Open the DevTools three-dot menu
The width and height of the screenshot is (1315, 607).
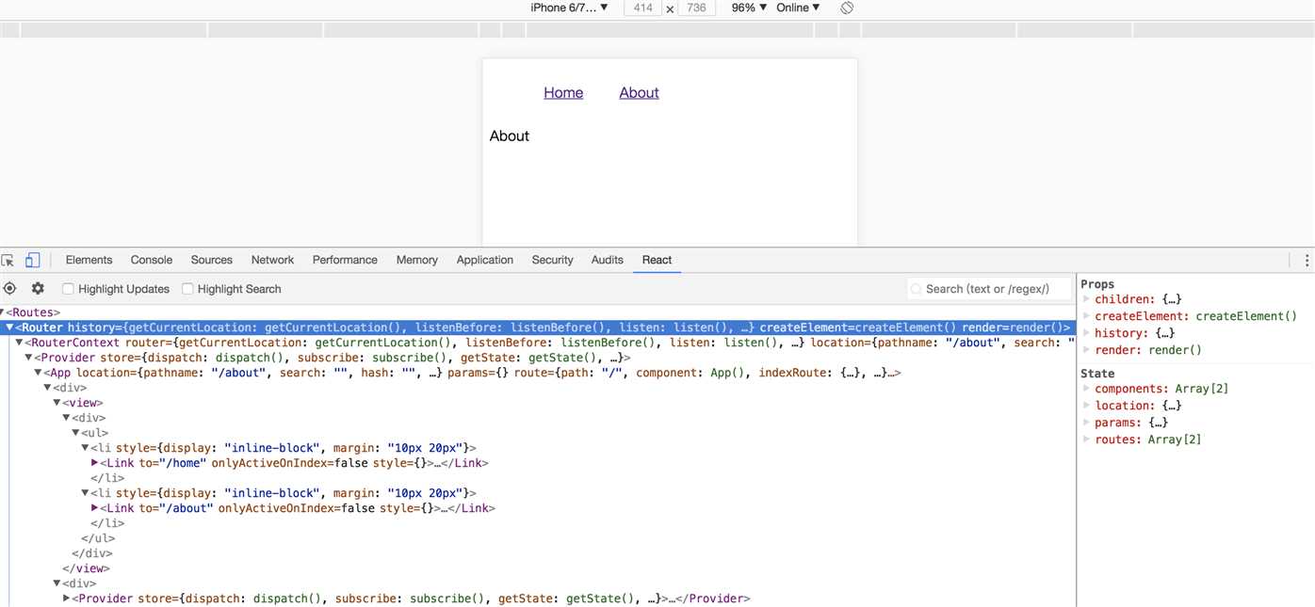pyautogui.click(x=1307, y=261)
